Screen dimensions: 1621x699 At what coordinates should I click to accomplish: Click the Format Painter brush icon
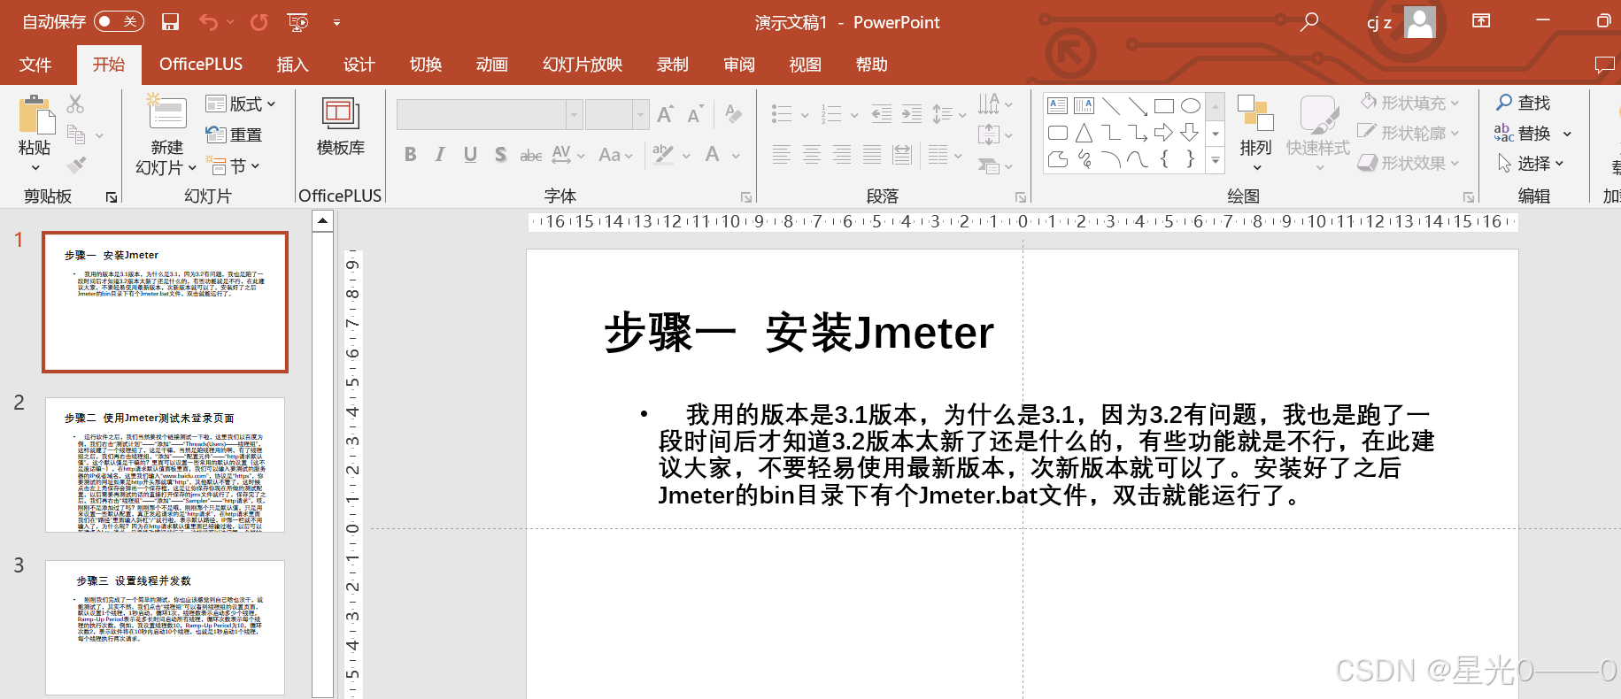[76, 165]
